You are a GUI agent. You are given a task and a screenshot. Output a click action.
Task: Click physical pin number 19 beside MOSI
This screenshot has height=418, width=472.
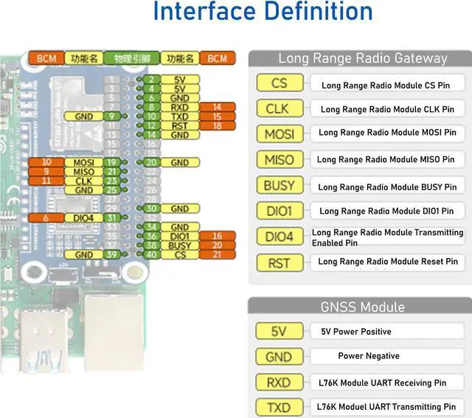pyautogui.click(x=110, y=162)
